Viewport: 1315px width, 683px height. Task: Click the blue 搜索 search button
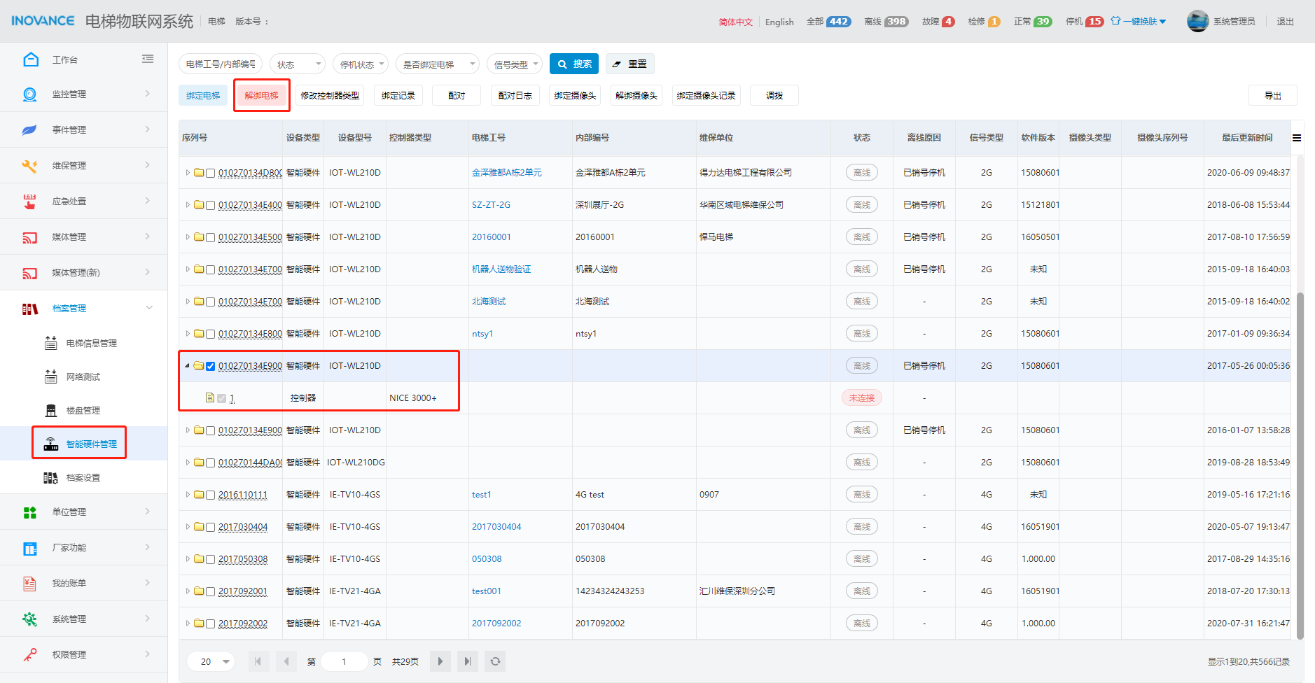coord(574,64)
